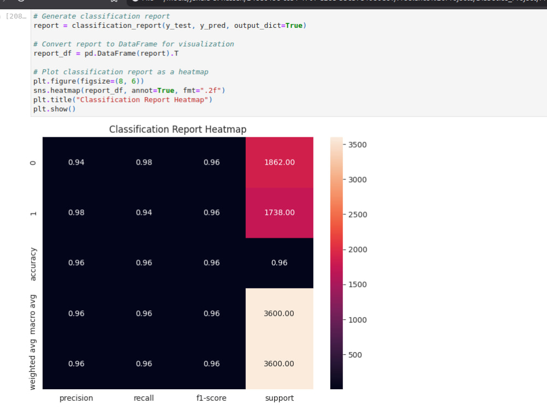The width and height of the screenshot is (547, 410).
Task: Click the macro avg precision cell
Action: 77,313
